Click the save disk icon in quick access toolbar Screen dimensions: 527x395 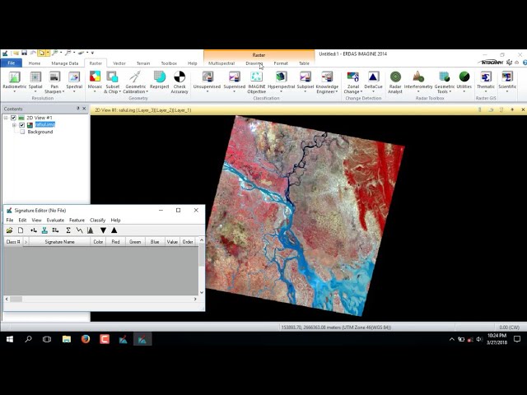coord(24,53)
